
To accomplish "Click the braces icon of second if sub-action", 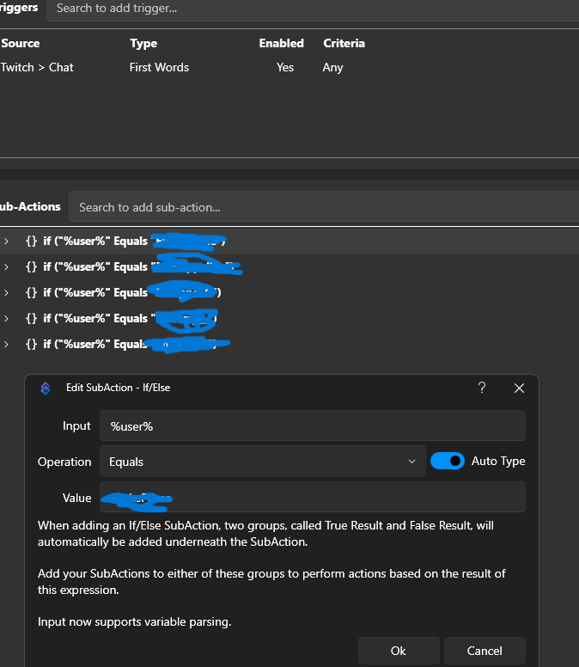I will click(x=32, y=267).
